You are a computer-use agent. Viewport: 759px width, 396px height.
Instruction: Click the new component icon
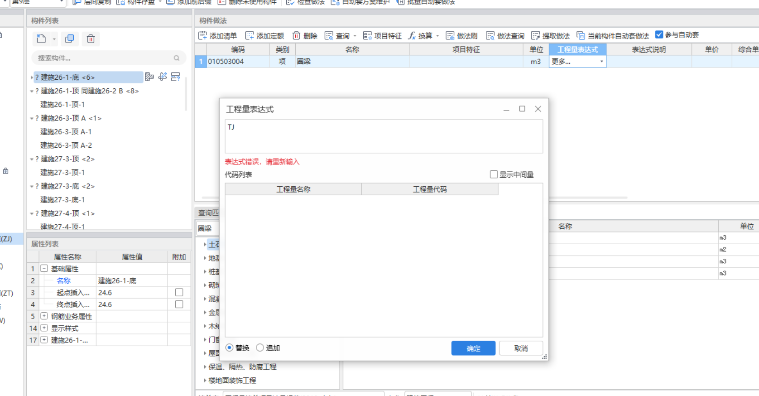[x=41, y=39]
